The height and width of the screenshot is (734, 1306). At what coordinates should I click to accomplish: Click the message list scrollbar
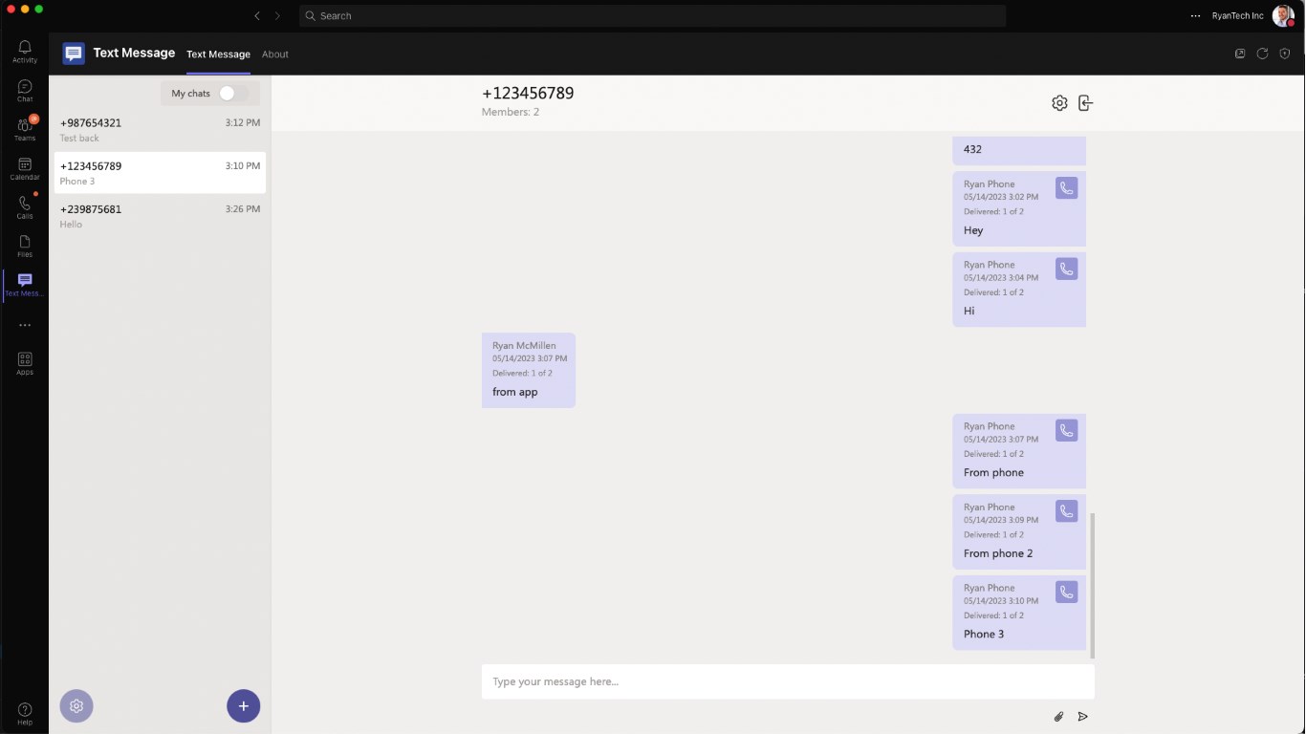(x=1092, y=585)
